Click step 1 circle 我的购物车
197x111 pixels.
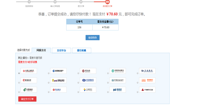click(29, 2)
